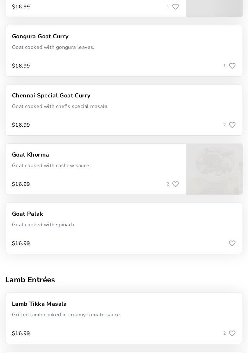Click Goat Khorma cashew sauce description
Screen dimensions: 248x353
[x=51, y=166]
